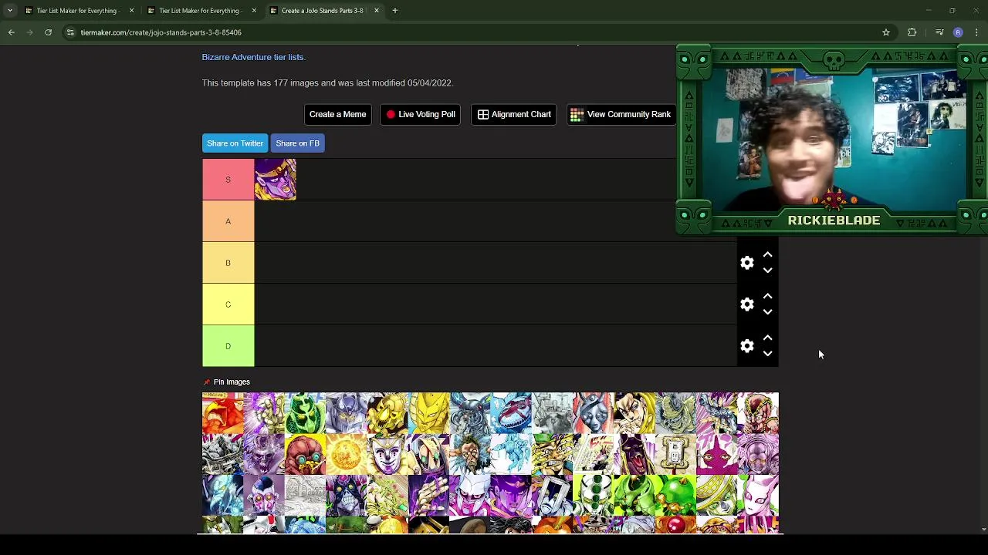View site information icon
The image size is (988, 555).
click(x=70, y=32)
